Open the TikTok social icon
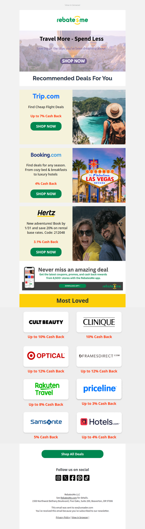 (87, 478)
